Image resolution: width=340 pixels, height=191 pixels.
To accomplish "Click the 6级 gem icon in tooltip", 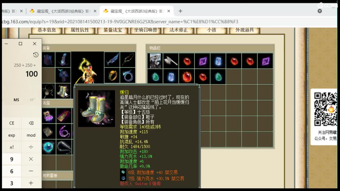I will [x=123, y=172].
